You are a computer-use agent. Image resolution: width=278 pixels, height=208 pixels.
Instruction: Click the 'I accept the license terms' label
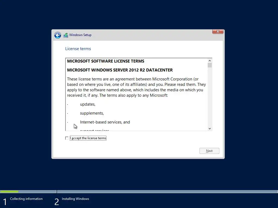(88, 138)
